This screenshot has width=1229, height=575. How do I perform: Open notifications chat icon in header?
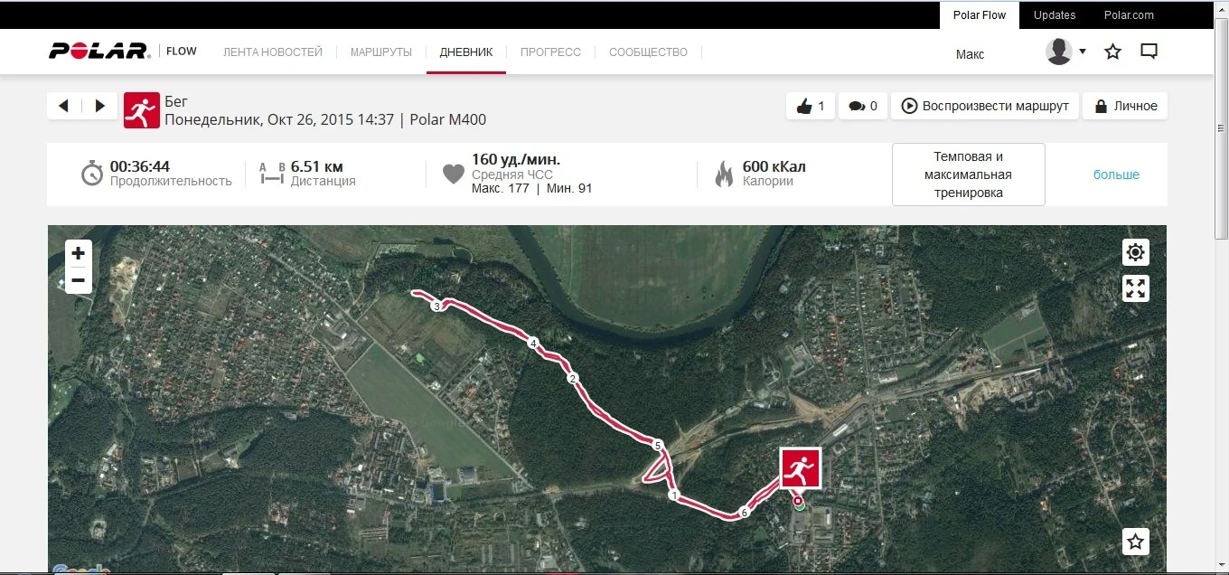pyautogui.click(x=1149, y=52)
